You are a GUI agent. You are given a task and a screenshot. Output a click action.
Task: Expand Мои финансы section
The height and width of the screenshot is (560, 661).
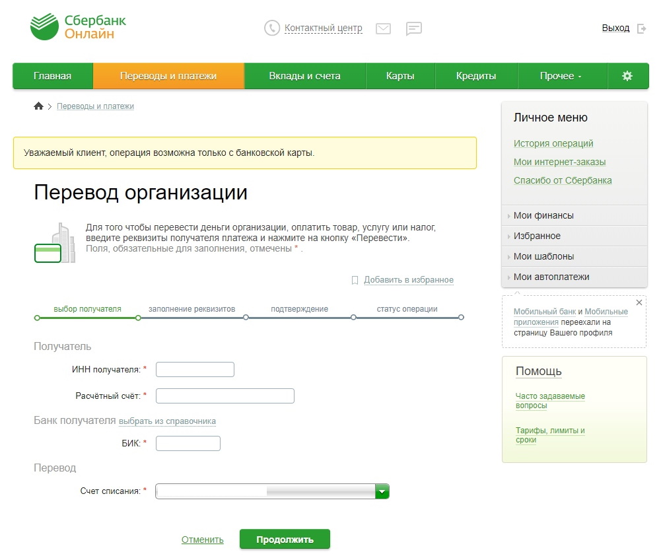pyautogui.click(x=543, y=215)
